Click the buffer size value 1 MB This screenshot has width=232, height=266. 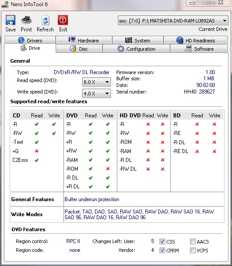click(209, 79)
